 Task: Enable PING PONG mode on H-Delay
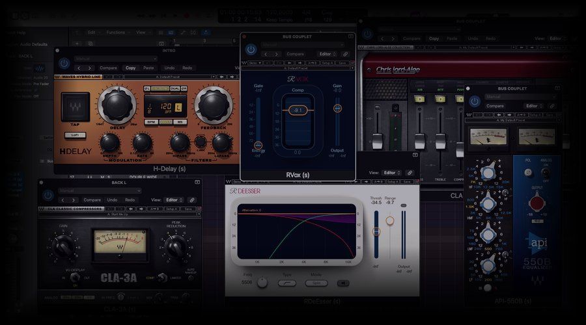click(160, 89)
